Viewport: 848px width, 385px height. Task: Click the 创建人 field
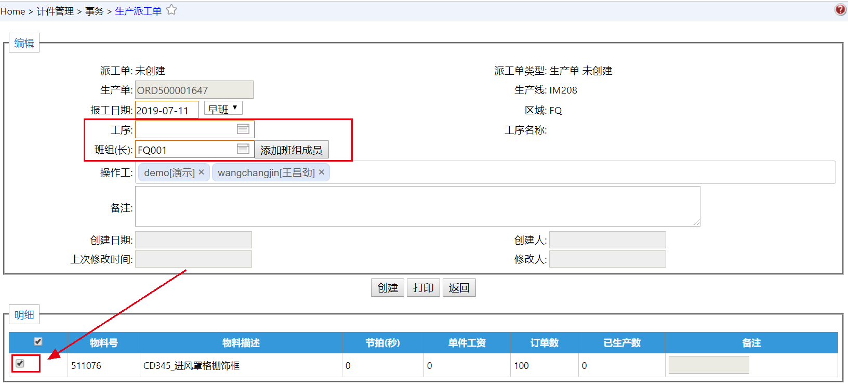tap(607, 240)
